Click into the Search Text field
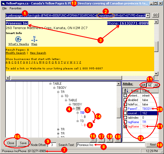The image size is (164, 154). (x=111, y=145)
